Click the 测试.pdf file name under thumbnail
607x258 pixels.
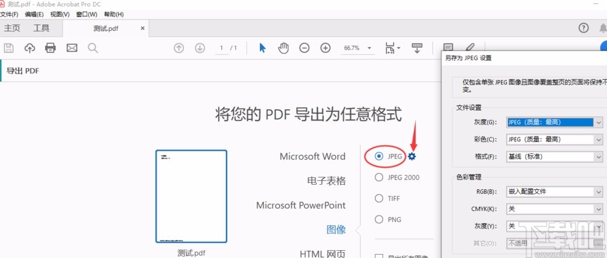(x=191, y=253)
